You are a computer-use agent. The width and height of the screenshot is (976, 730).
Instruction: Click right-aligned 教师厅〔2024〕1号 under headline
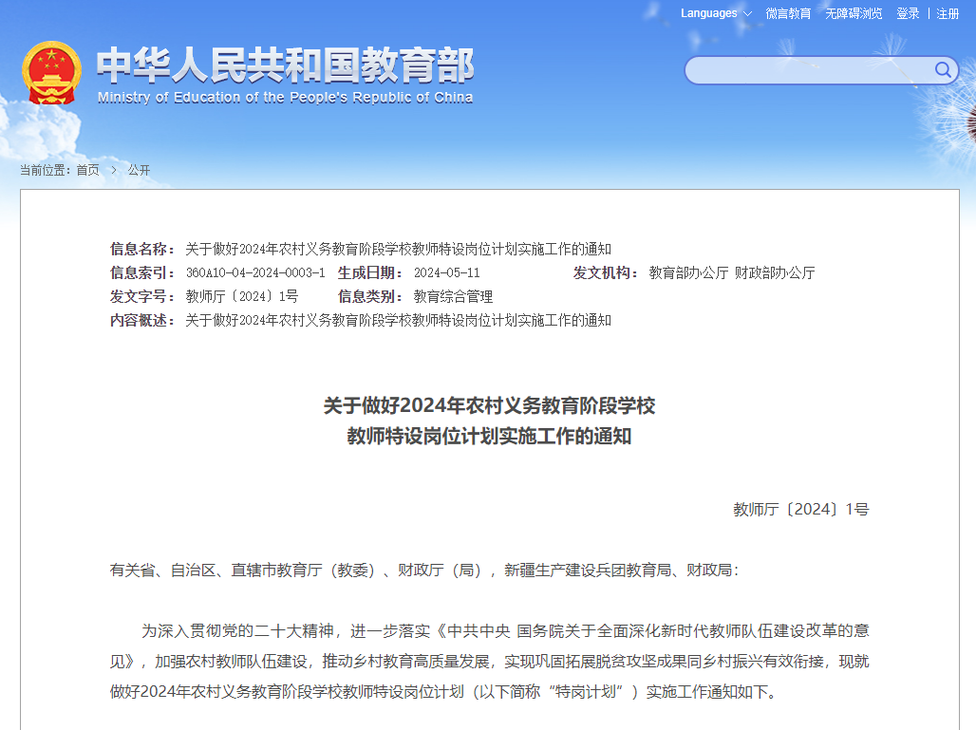point(800,509)
